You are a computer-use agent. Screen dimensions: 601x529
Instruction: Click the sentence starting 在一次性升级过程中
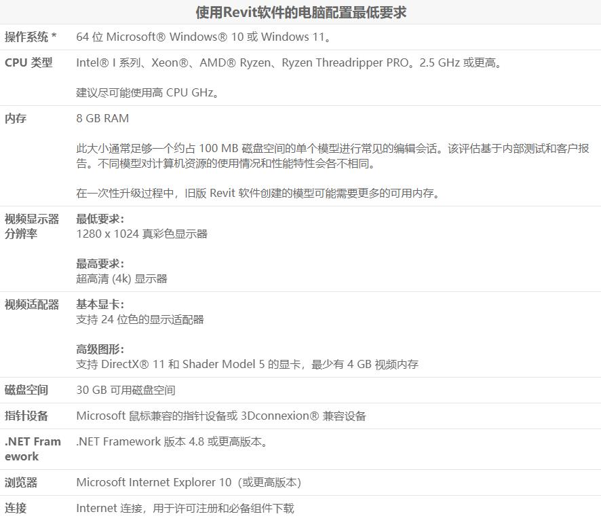click(x=258, y=193)
